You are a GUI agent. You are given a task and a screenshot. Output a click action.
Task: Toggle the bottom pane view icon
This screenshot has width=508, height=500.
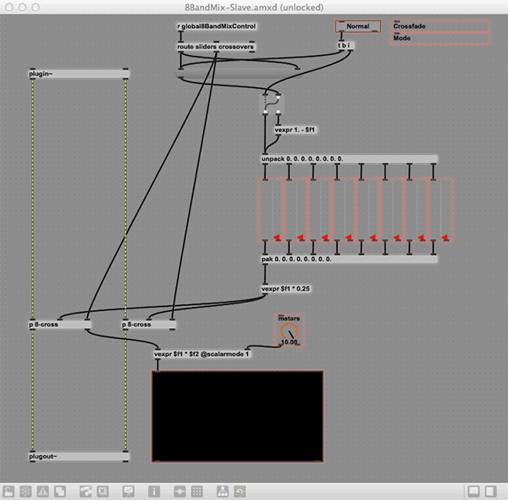[x=473, y=492]
